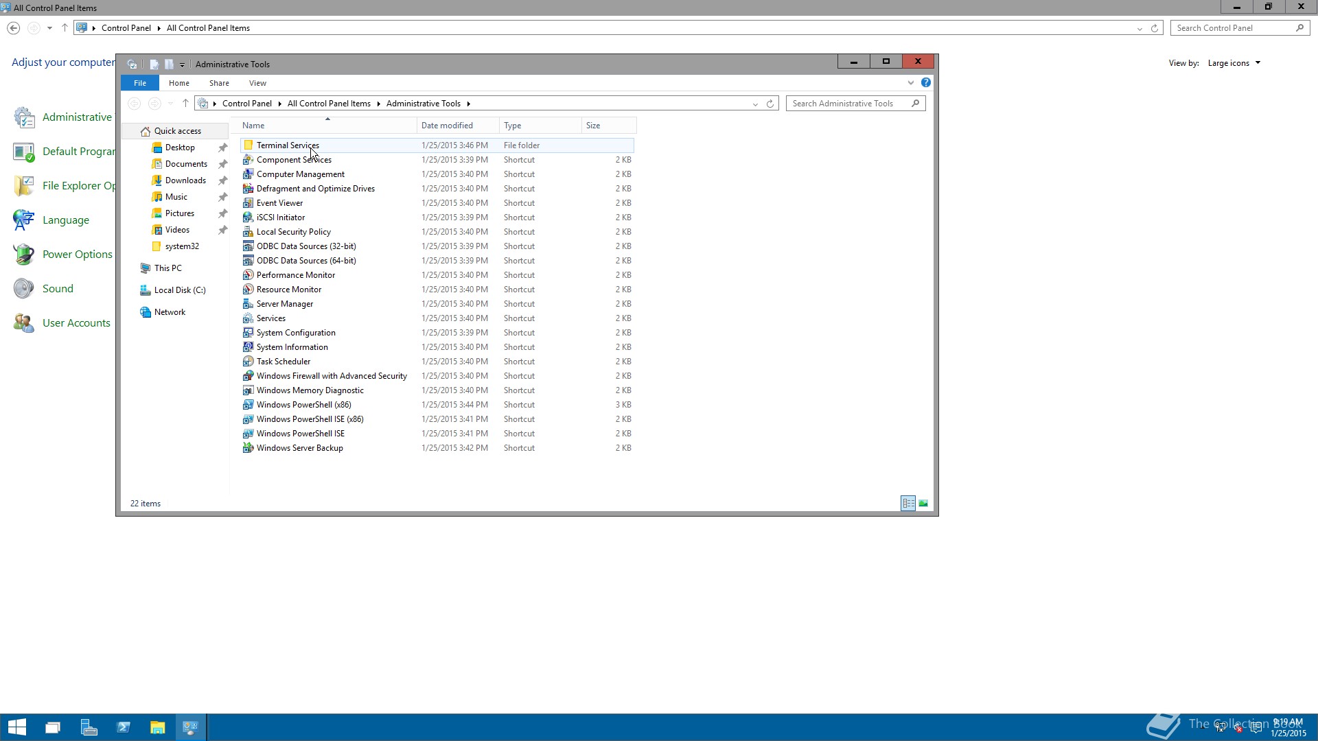Viewport: 1318px width, 741px height.
Task: Refresh the Administrative Tools folder view
Action: click(770, 104)
